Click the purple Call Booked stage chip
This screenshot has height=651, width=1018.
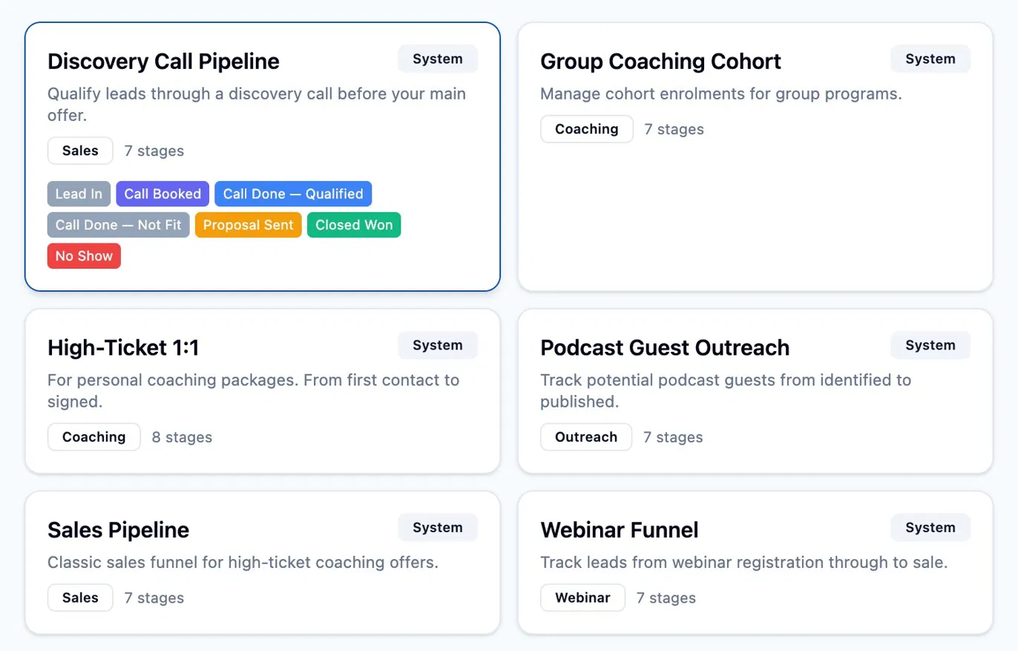click(162, 194)
